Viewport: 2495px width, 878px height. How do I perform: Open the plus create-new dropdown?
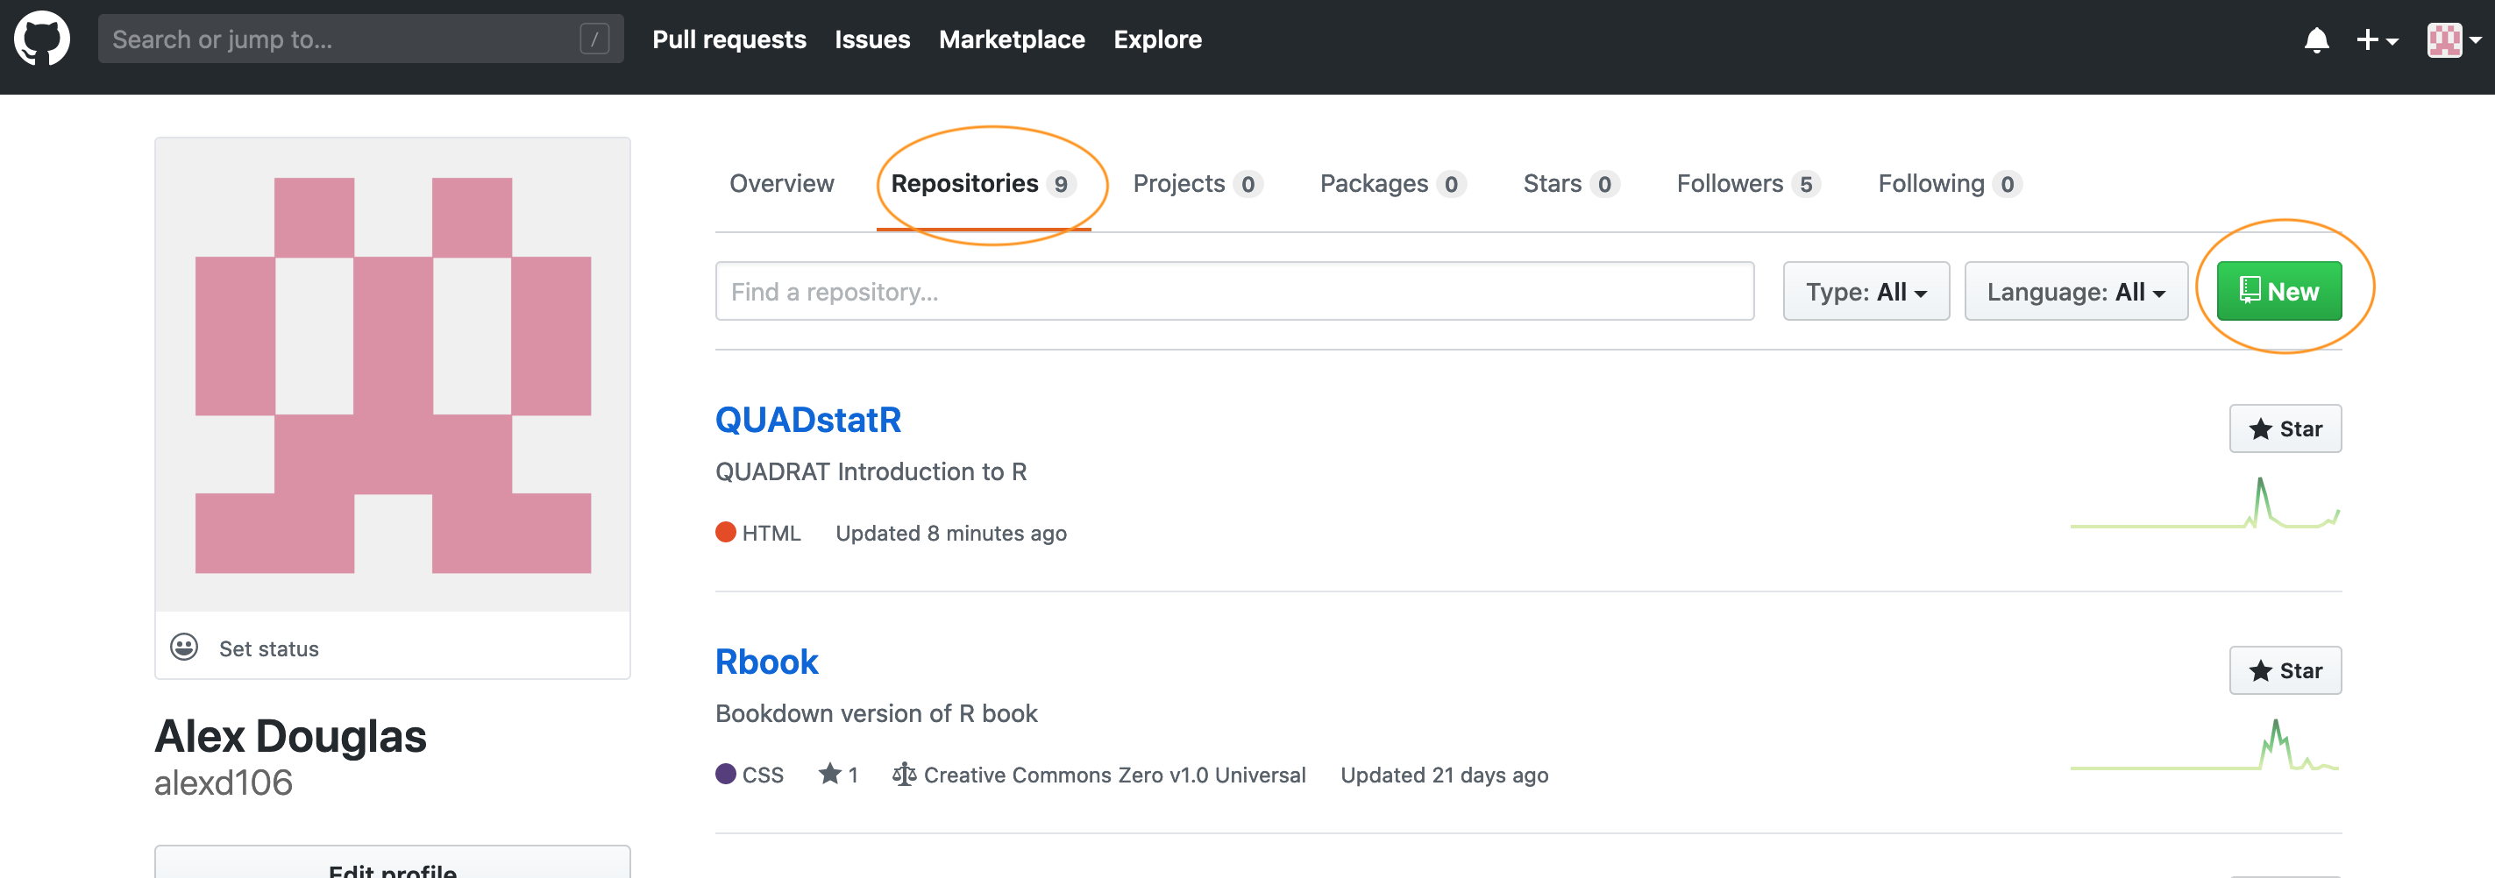(2376, 39)
